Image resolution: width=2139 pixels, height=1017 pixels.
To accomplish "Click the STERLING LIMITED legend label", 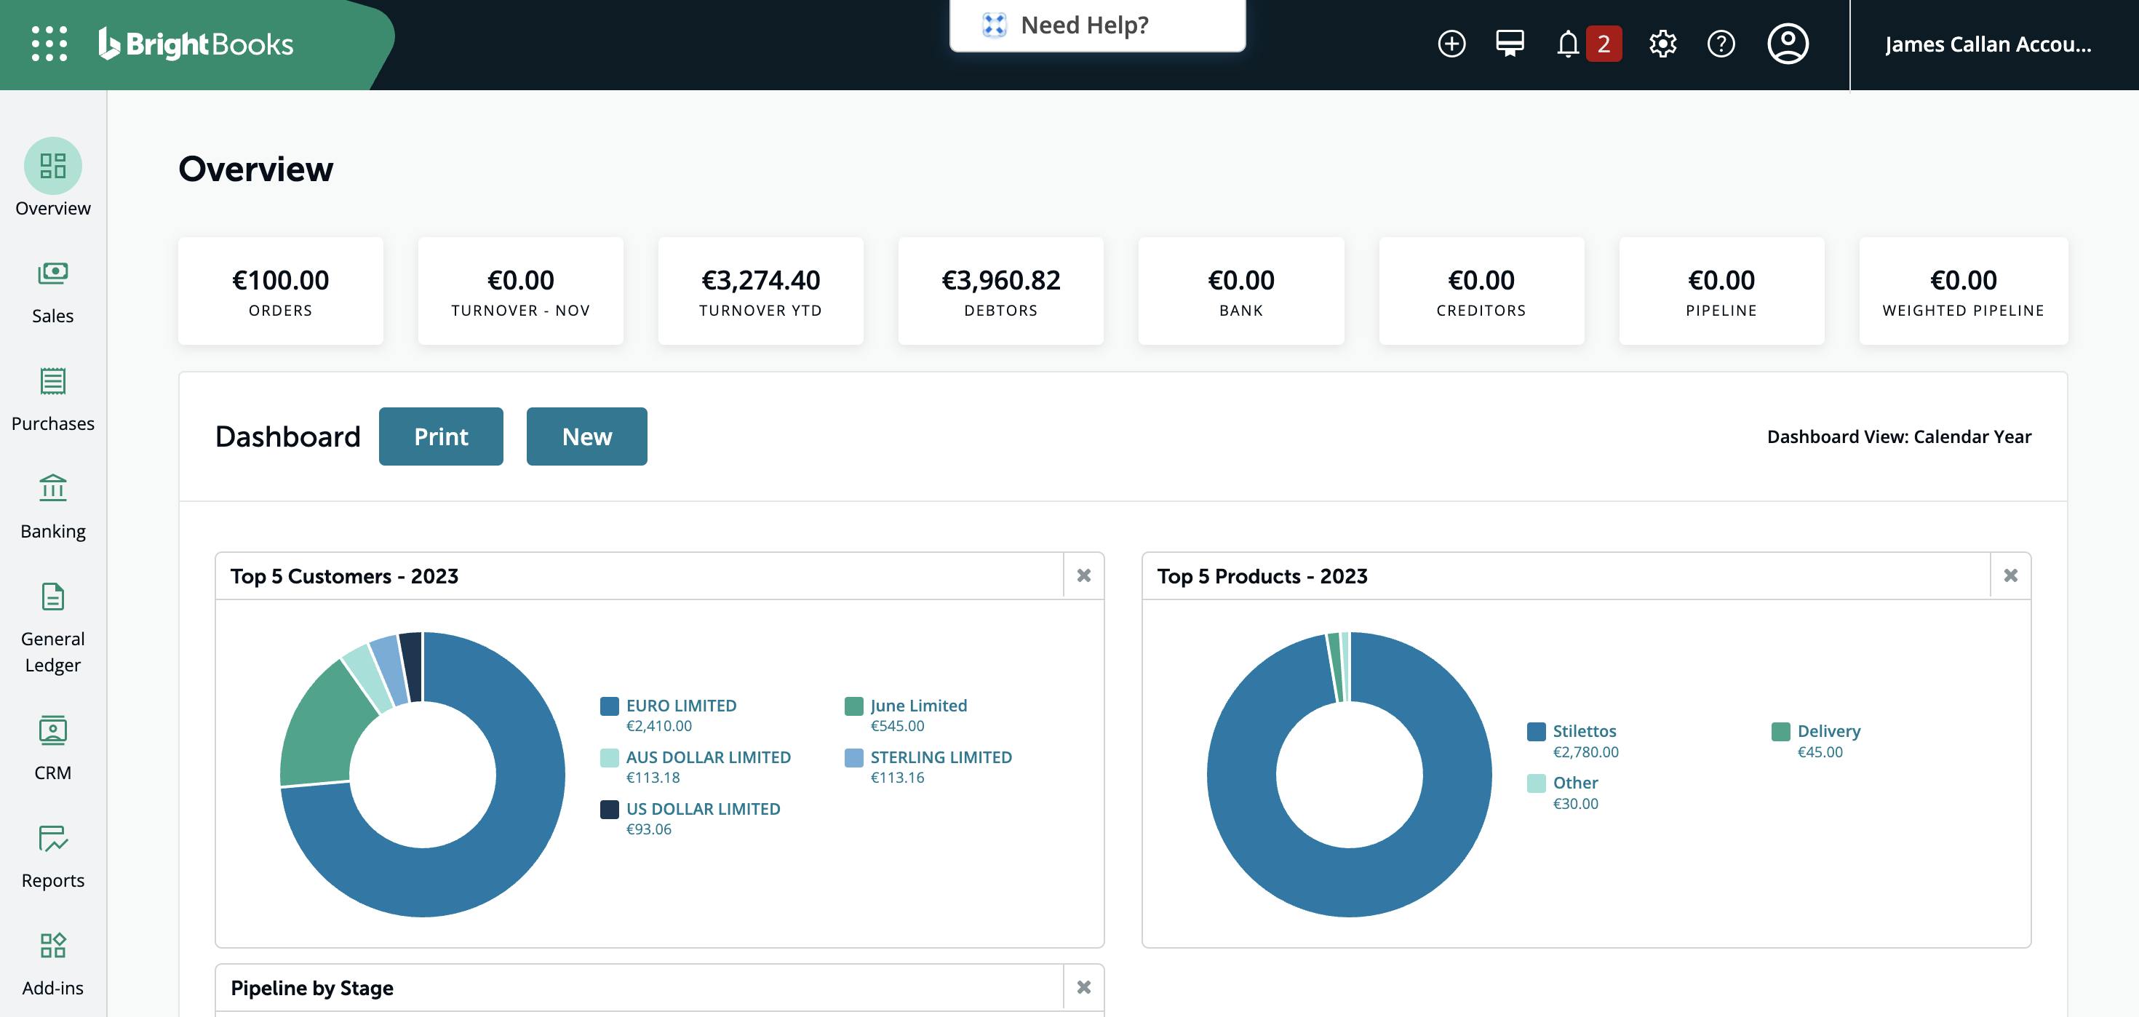I will click(x=941, y=757).
